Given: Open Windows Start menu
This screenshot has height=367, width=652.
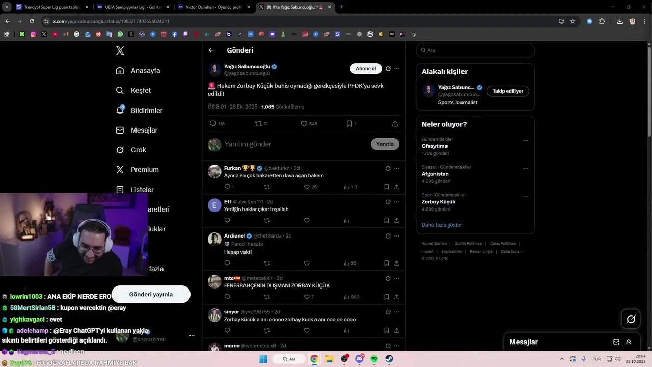Looking at the screenshot, I should pos(263,359).
